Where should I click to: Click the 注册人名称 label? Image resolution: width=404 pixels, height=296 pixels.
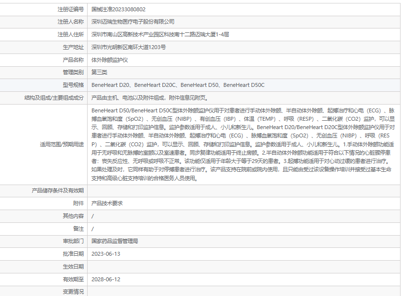(x=70, y=22)
